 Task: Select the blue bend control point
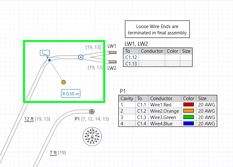coord(50,60)
